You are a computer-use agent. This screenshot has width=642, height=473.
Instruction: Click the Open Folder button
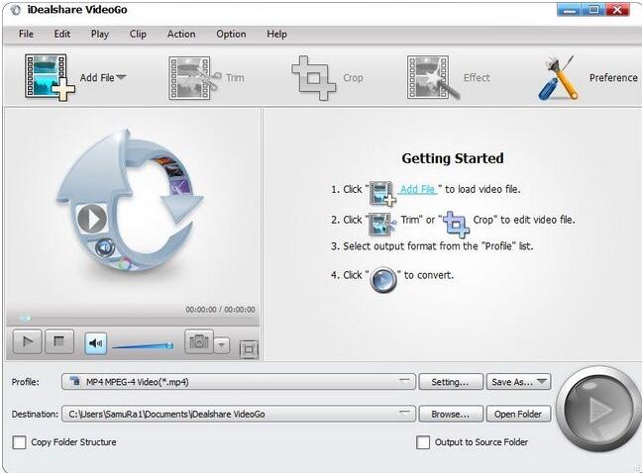[519, 414]
